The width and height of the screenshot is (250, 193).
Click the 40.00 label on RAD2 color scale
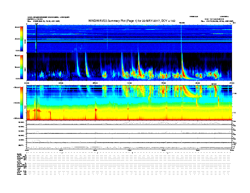click(17, 27)
